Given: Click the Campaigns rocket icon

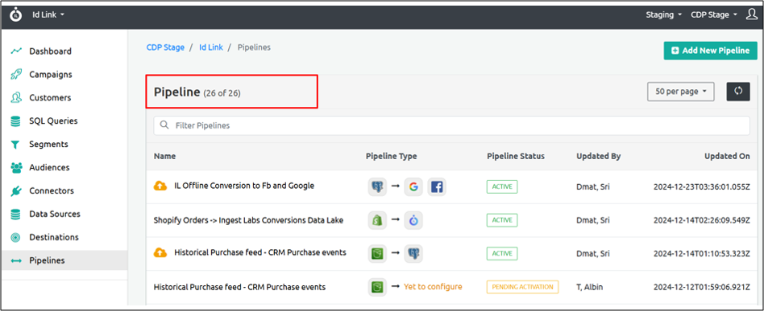Looking at the screenshot, I should (16, 75).
